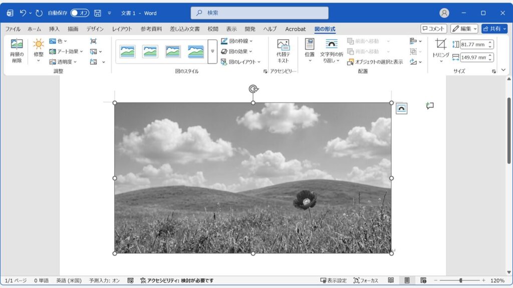
Task: Click the 背景の削除 (Remove Background) icon
Action: 16,50
